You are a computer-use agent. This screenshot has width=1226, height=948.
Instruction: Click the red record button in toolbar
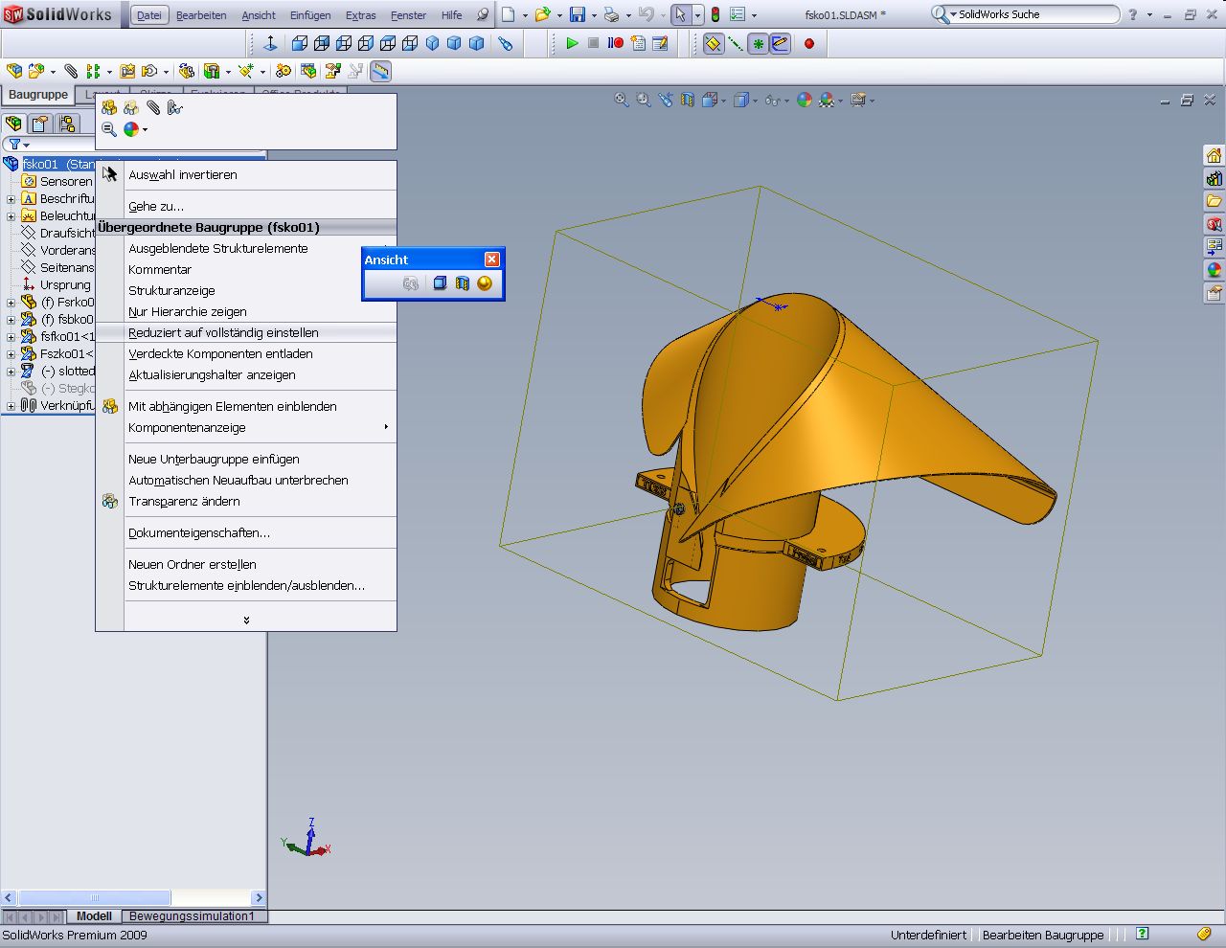pos(809,43)
